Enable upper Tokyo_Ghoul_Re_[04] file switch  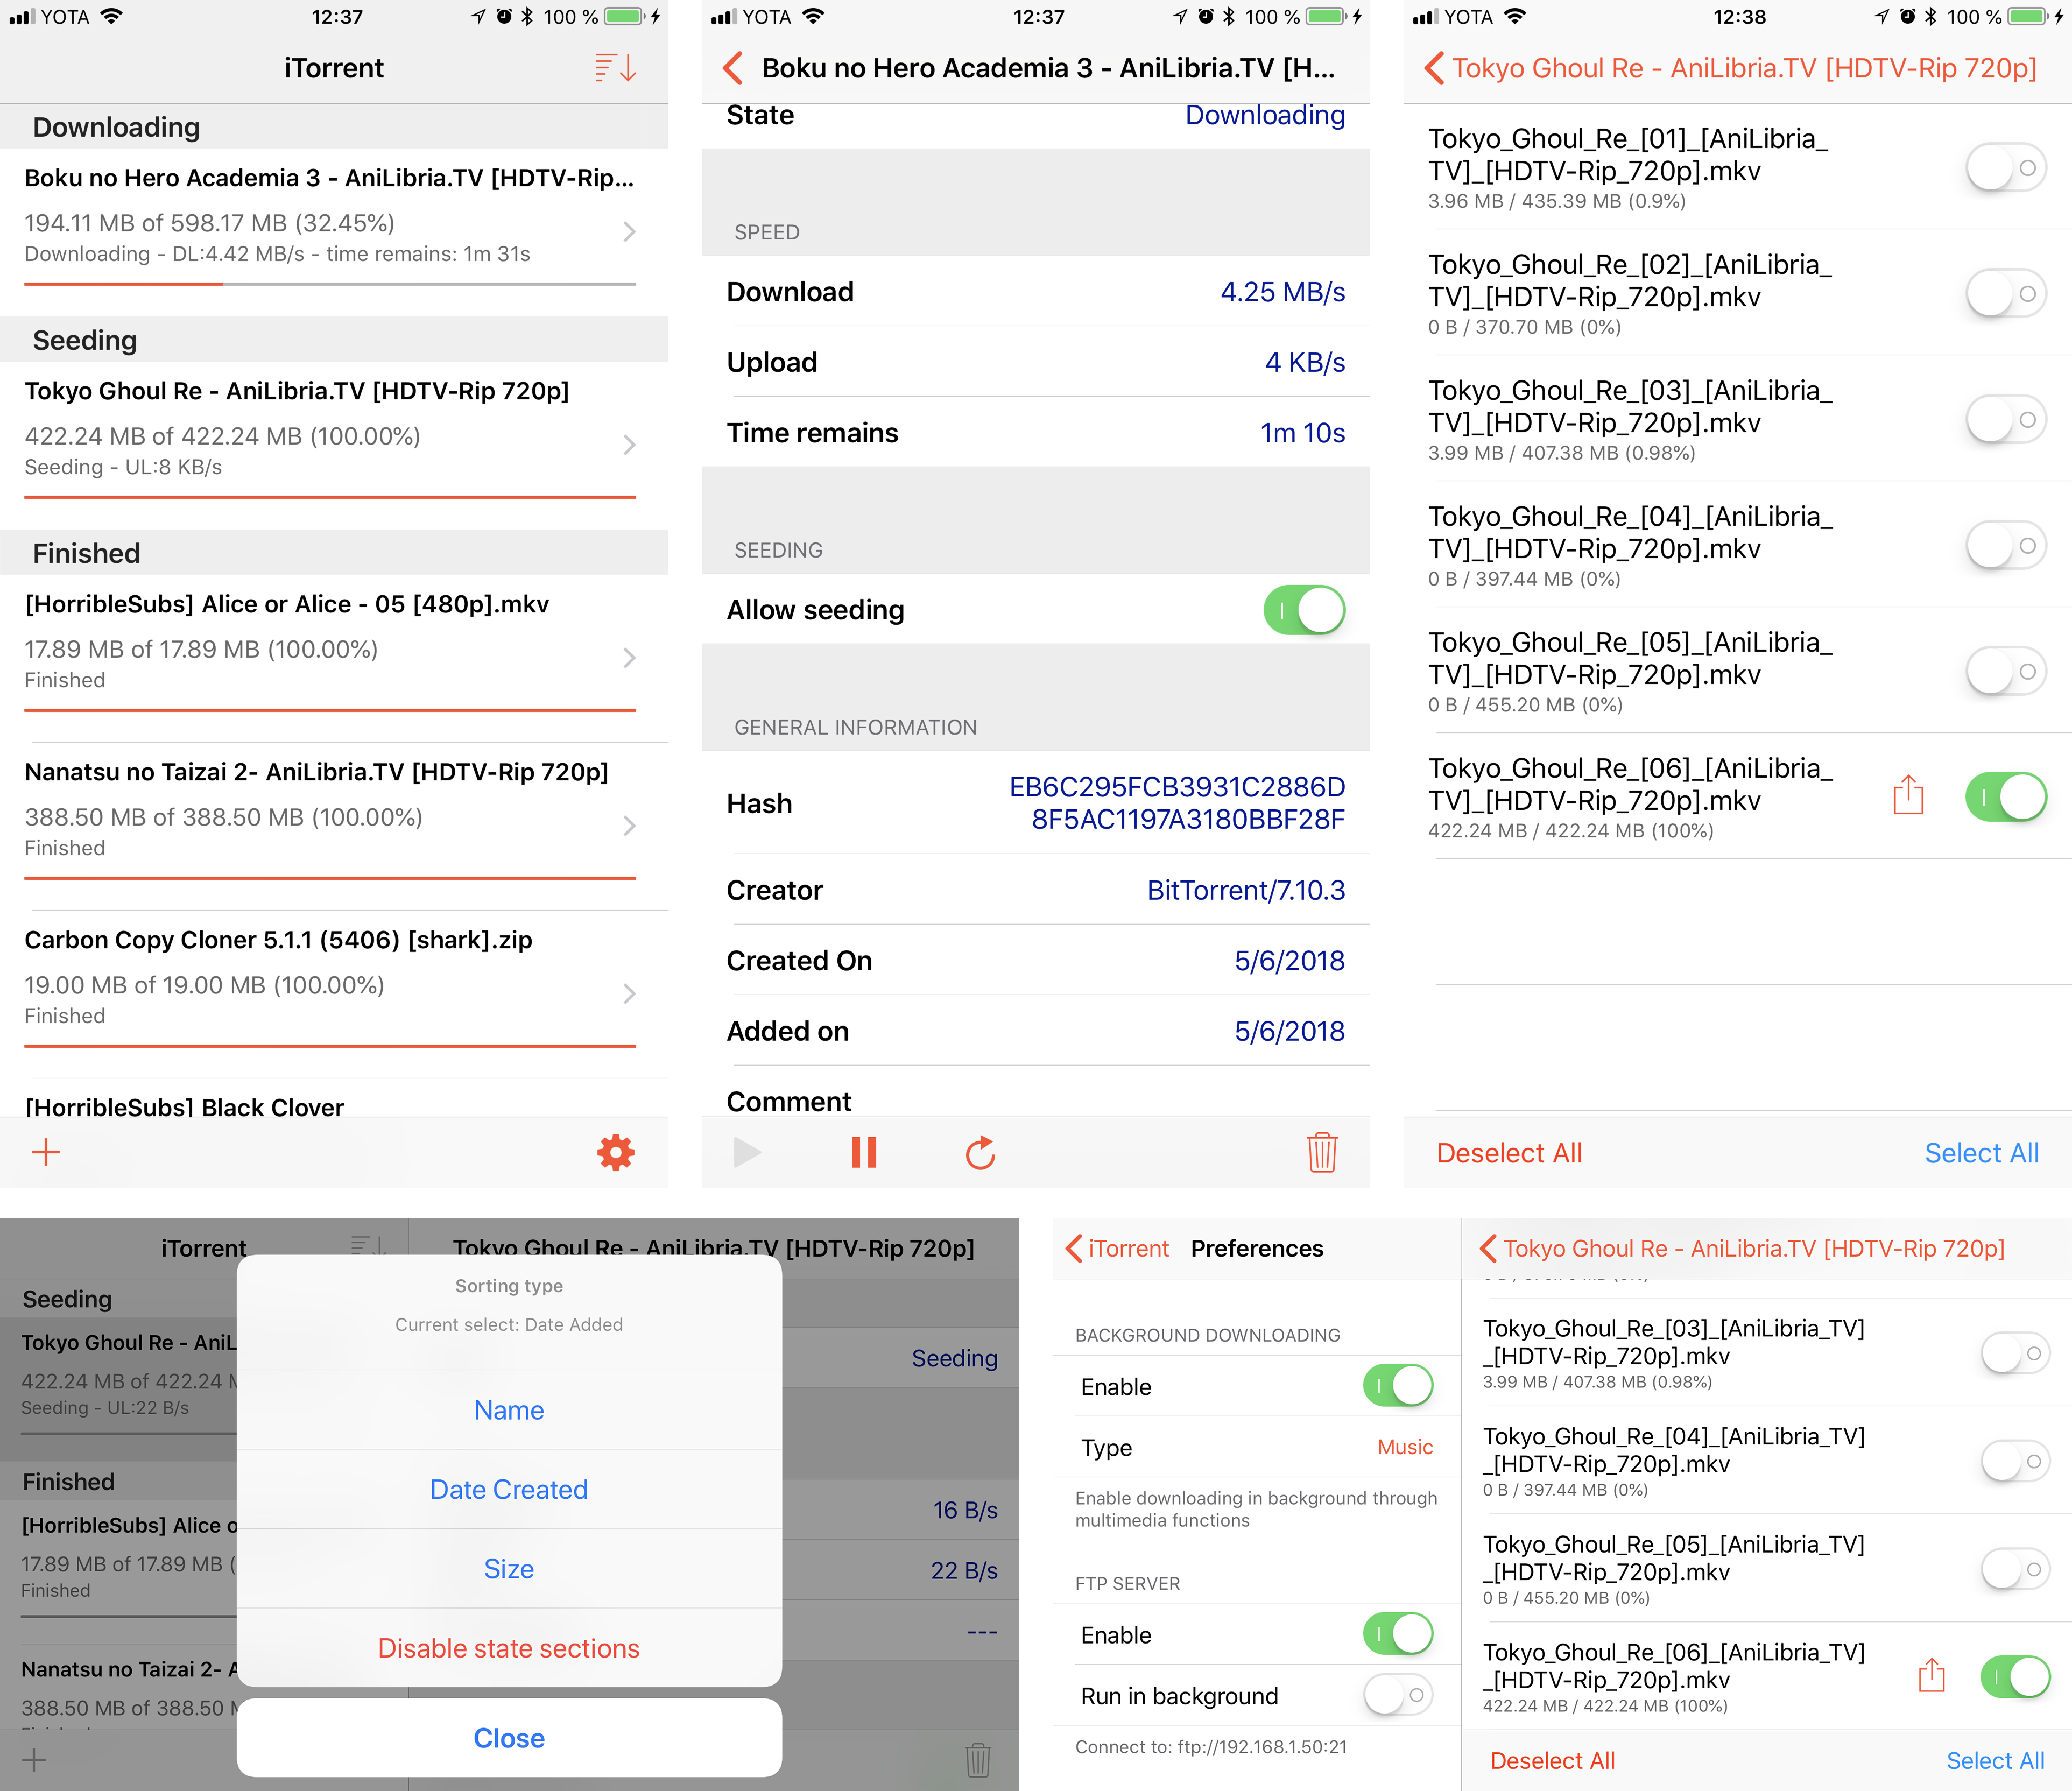tap(2006, 546)
